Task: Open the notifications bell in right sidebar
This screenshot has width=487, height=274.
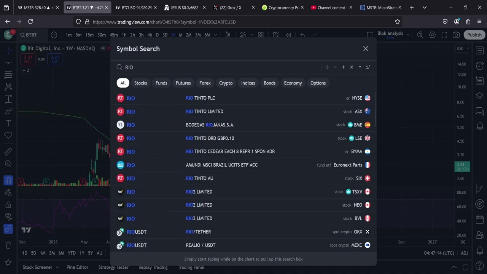Action: [480, 126]
